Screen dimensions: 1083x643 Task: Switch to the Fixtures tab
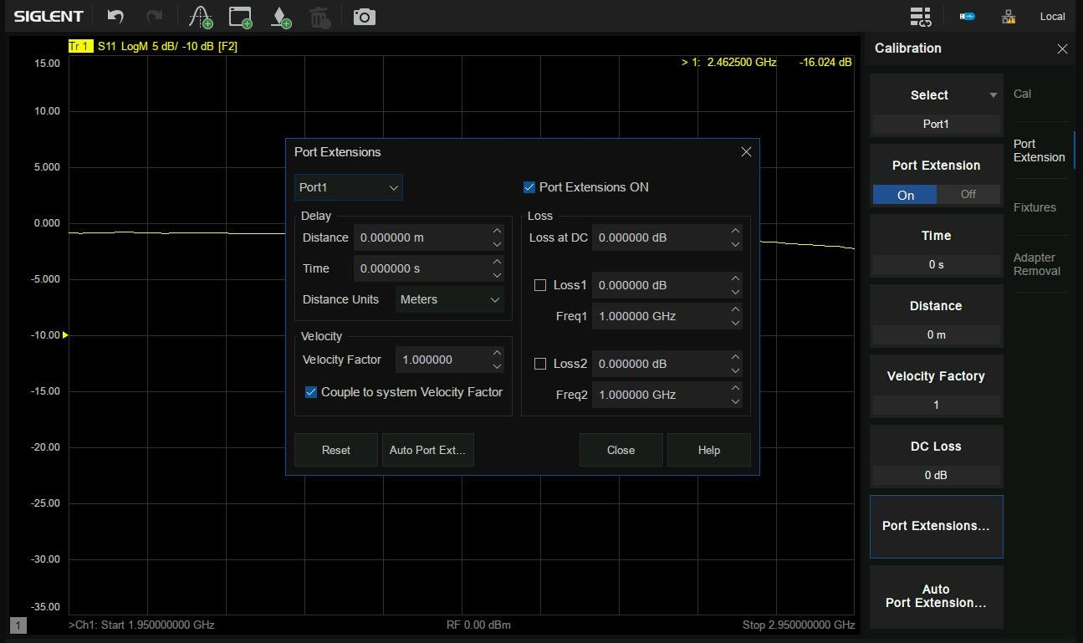[1034, 207]
